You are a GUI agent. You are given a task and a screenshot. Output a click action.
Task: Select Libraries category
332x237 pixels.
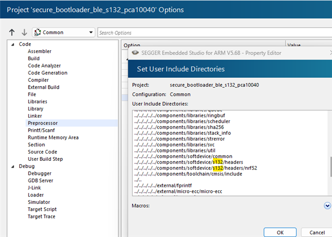[37, 102]
